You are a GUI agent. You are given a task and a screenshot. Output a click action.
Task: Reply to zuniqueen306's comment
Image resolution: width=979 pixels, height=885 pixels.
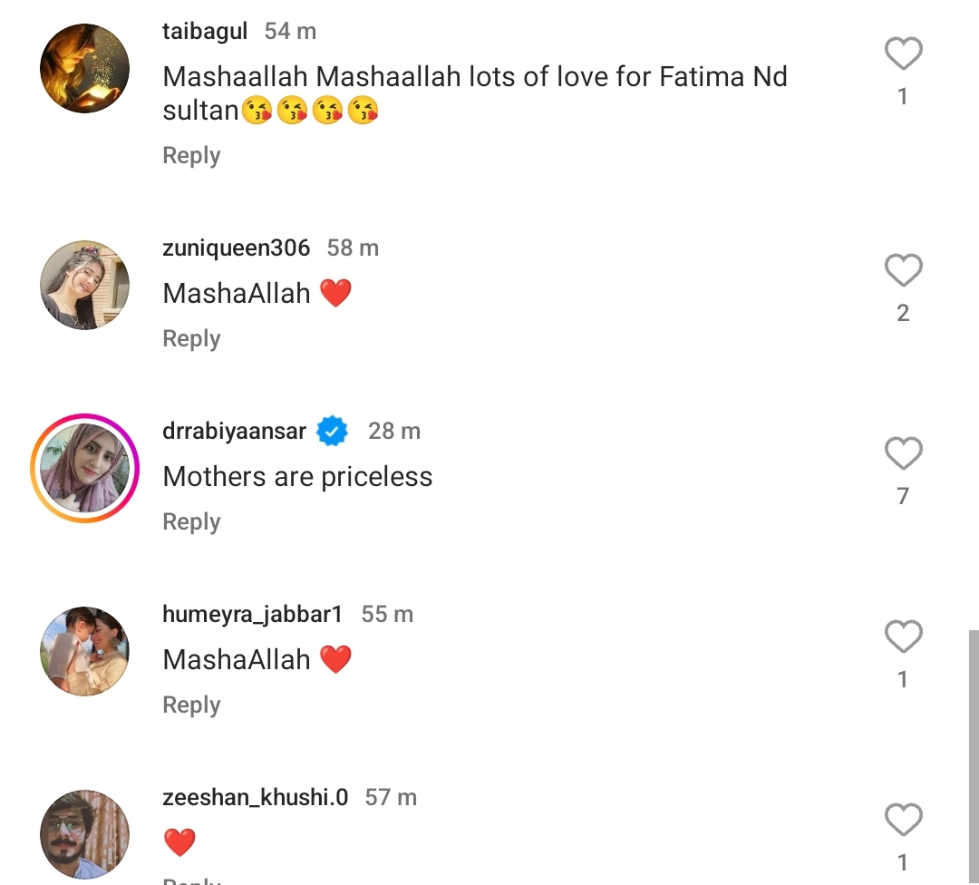click(x=191, y=339)
